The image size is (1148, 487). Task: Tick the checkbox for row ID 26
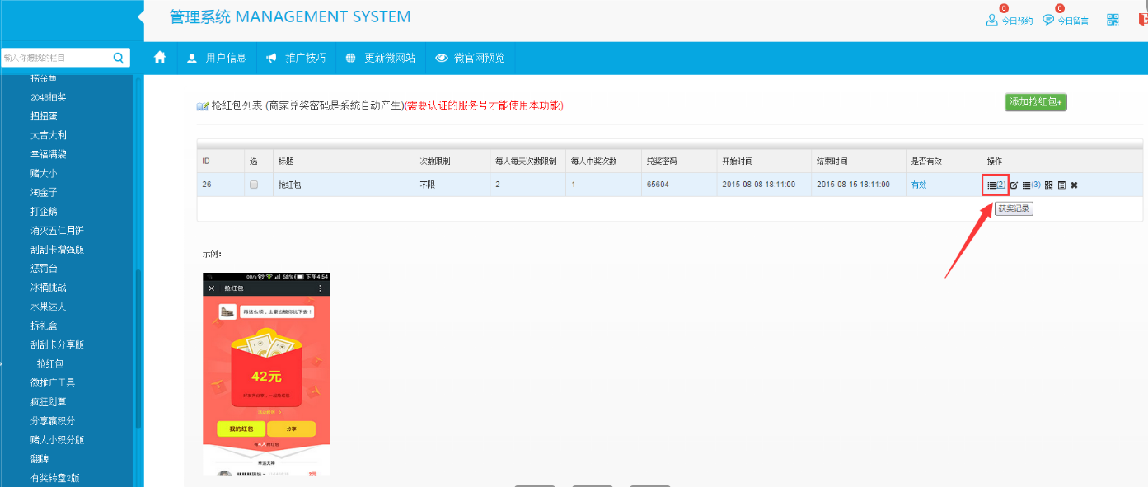[x=254, y=185]
